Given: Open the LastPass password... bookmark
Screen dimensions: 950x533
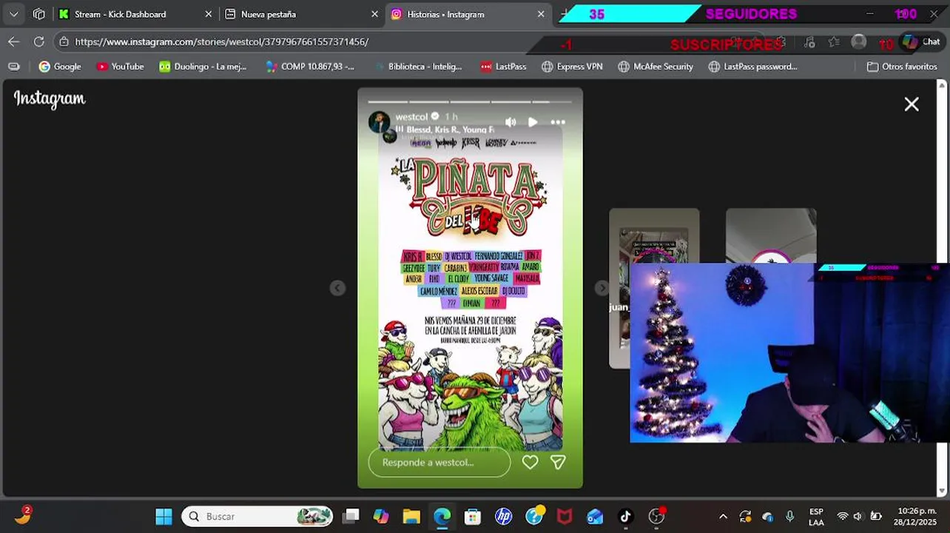Looking at the screenshot, I should tap(752, 67).
